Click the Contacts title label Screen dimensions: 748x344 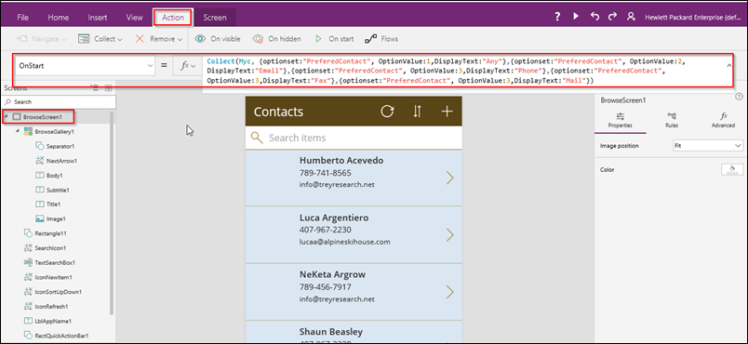[278, 112]
